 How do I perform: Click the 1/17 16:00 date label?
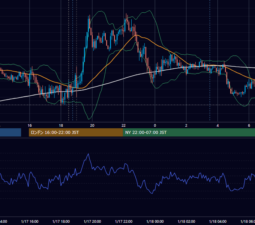(30, 221)
